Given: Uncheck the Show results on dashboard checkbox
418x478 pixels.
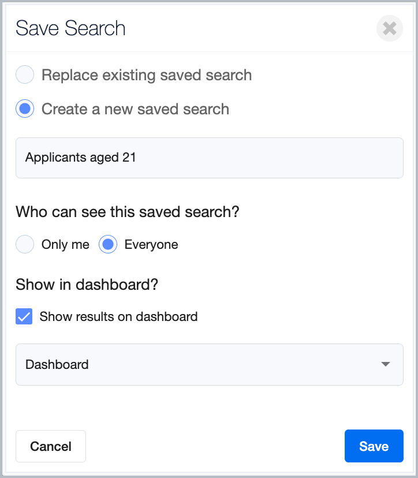Looking at the screenshot, I should 24,316.
